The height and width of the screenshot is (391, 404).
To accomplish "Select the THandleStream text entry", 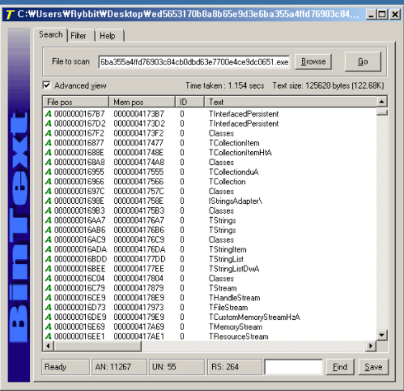I will [x=235, y=297].
